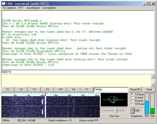The width and height of the screenshot is (157, 124).
Task: Click inside the yellow transmit text area
Action: coord(76,80)
